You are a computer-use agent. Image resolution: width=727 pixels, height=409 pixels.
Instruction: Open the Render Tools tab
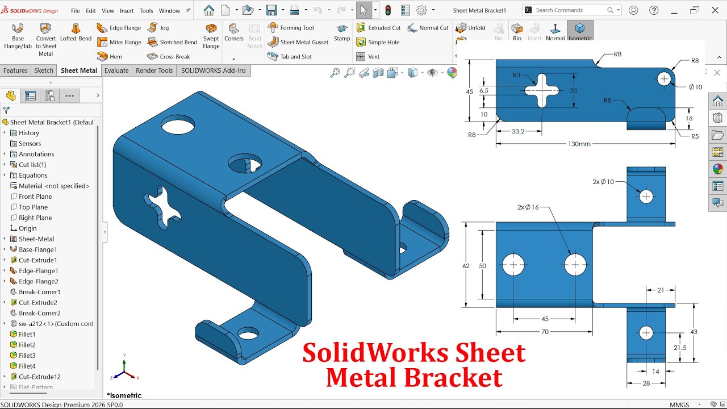pyautogui.click(x=154, y=70)
